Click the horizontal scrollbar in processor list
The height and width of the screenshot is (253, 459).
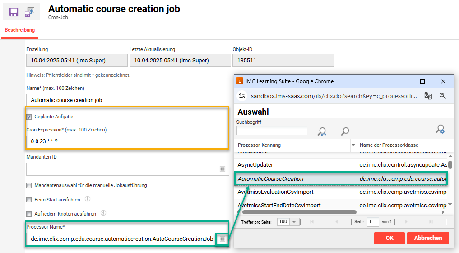(299, 212)
